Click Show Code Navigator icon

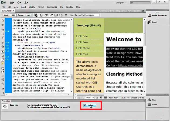click(3, 25)
